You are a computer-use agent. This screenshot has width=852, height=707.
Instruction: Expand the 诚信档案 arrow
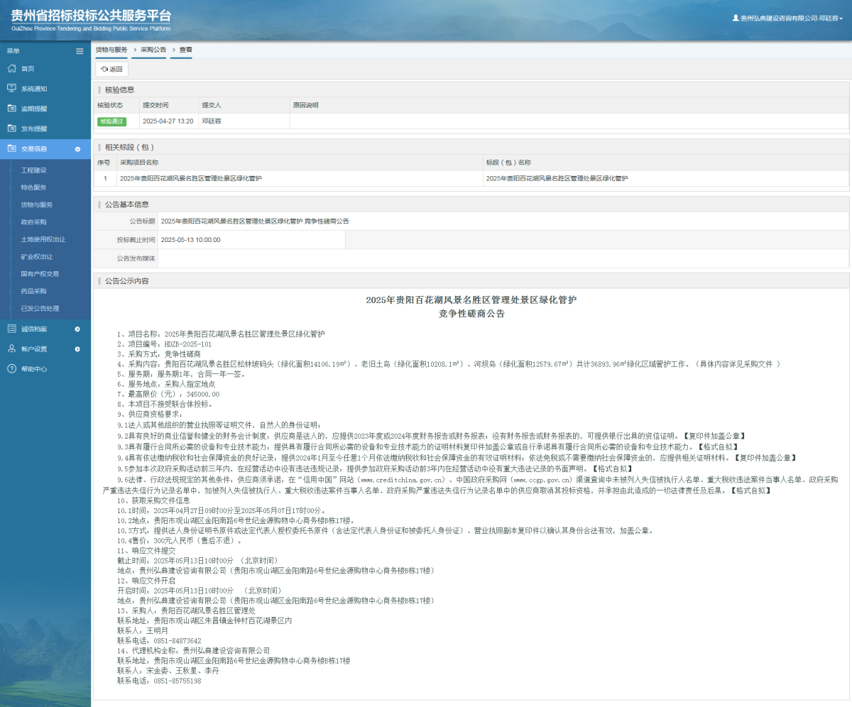pyautogui.click(x=77, y=329)
